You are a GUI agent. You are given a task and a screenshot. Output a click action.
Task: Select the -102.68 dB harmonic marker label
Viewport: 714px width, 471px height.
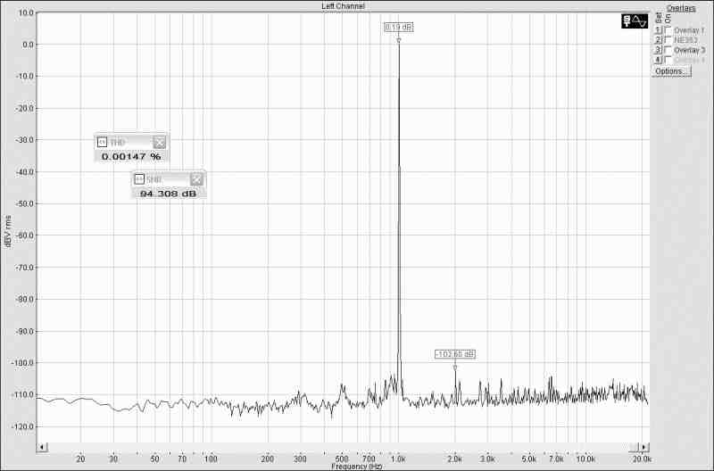click(455, 354)
